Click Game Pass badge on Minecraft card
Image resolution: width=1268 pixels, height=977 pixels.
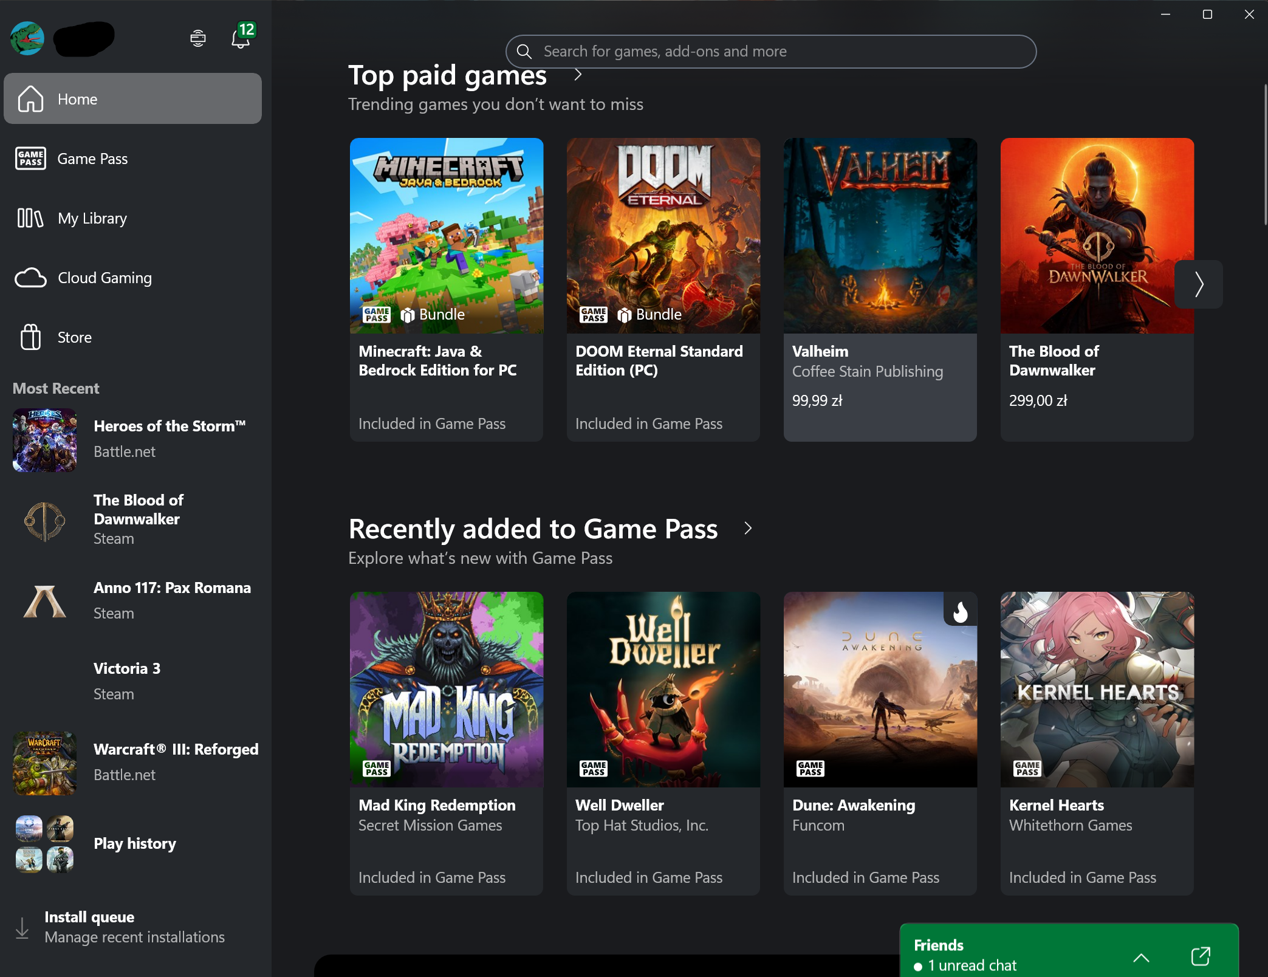point(377,314)
